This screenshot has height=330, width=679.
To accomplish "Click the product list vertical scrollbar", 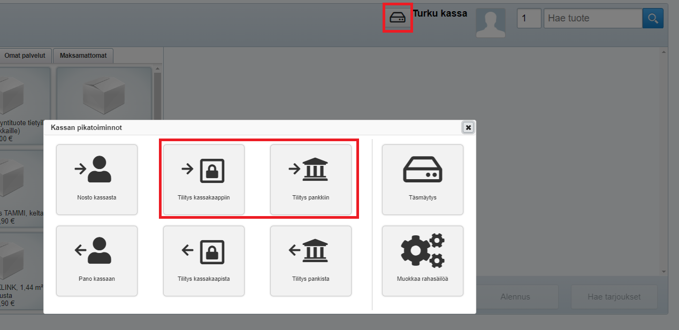I will point(157,96).
